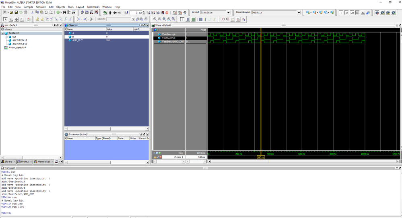This screenshot has width=402, height=218.
Task: Click the yellow cursor marker at 340 ns
Action: click(261, 157)
